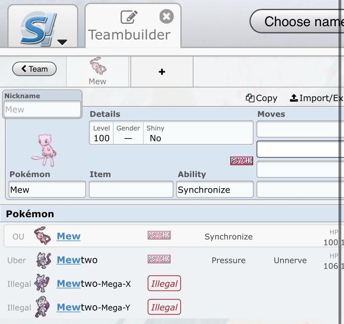Click the Unnerve ability in Mewtwo row

tap(290, 260)
